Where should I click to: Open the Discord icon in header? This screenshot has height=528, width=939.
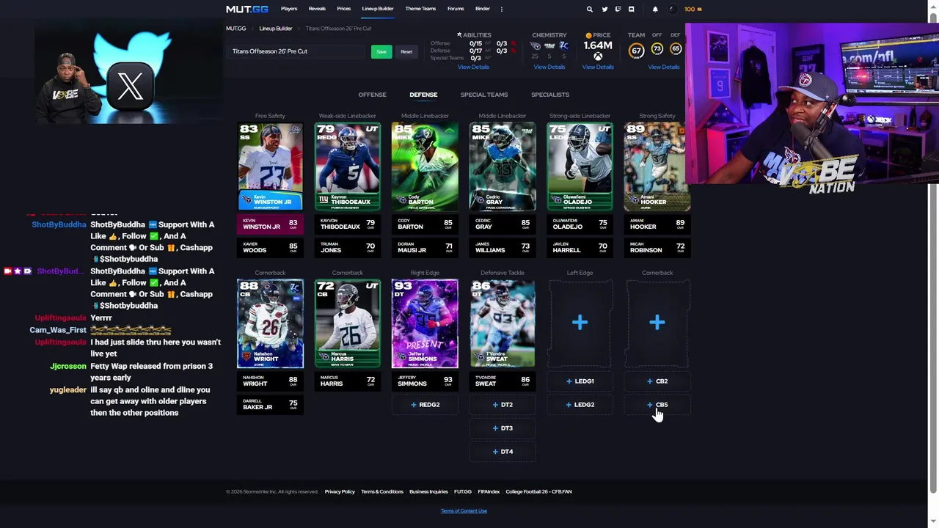pyautogui.click(x=632, y=9)
